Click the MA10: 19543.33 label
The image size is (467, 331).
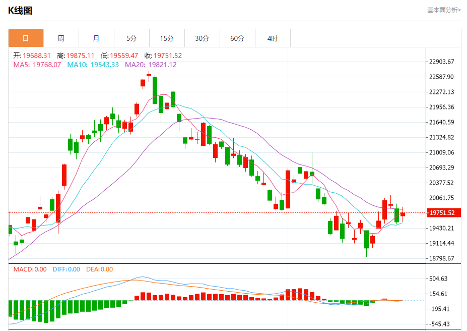point(93,65)
